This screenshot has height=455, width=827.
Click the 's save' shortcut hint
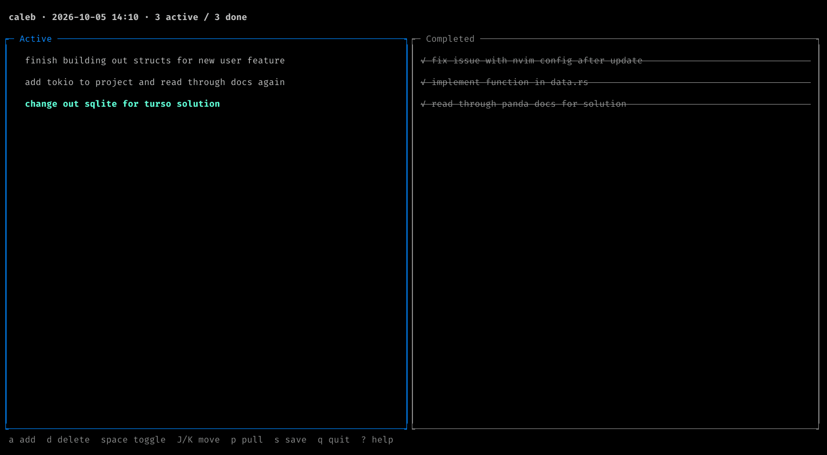click(x=290, y=440)
